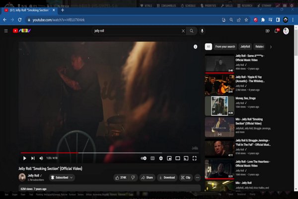Go back in browser
This screenshot has height=199, width=298.
[x=5, y=20]
